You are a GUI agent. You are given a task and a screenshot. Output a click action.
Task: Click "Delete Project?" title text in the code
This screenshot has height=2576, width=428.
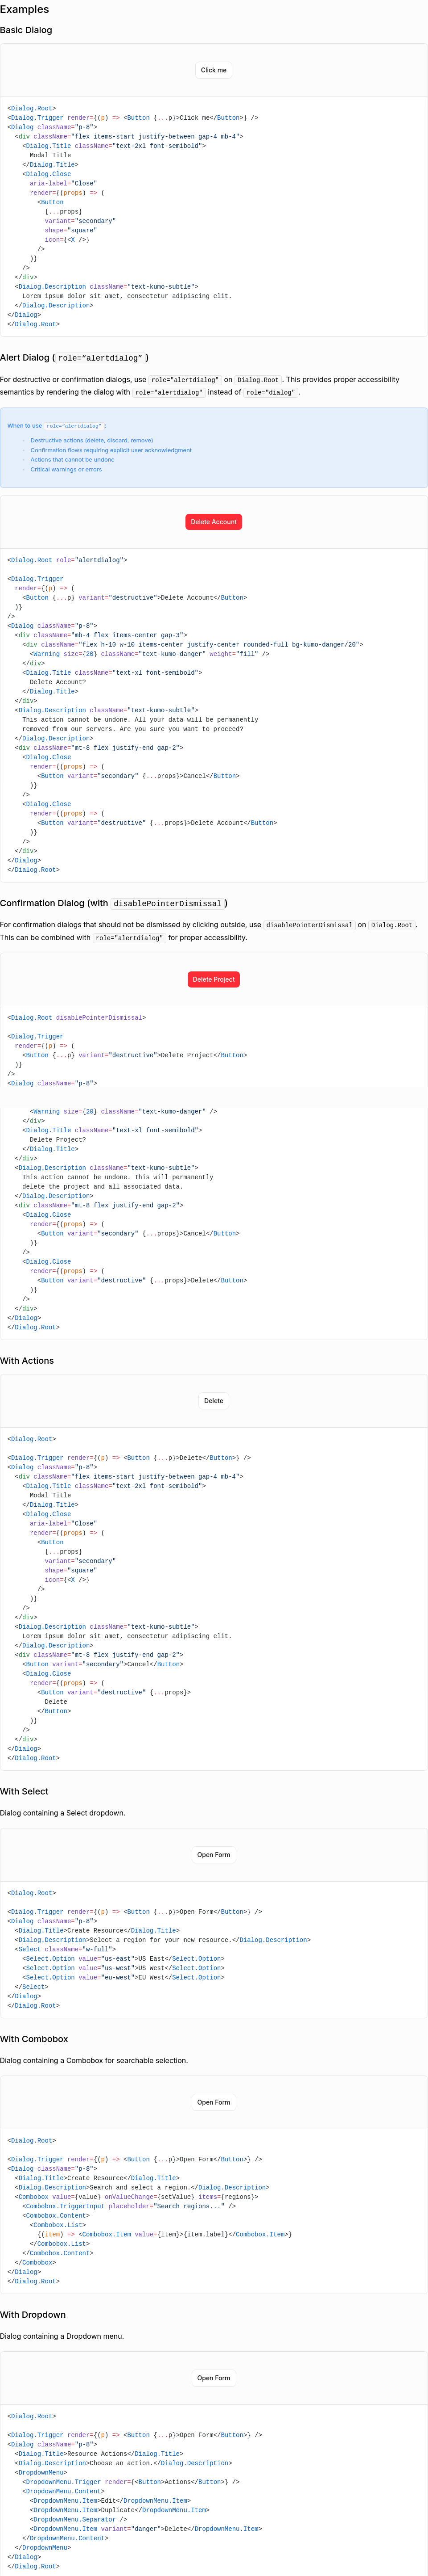(58, 1139)
